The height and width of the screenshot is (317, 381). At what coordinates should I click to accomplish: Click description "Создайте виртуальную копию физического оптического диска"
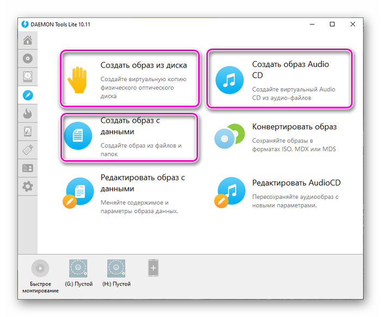click(143, 88)
